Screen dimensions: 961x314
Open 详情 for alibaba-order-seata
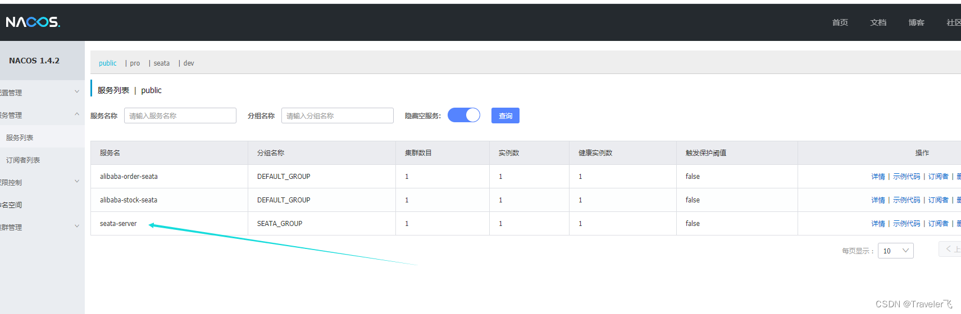[x=878, y=176]
